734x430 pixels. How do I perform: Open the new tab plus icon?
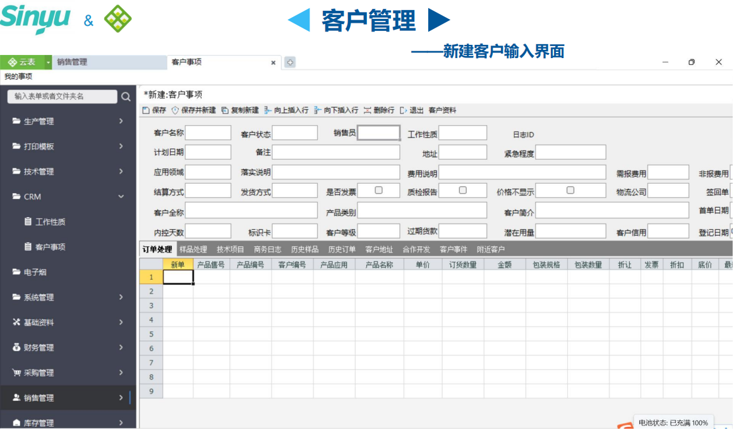pyautogui.click(x=290, y=63)
